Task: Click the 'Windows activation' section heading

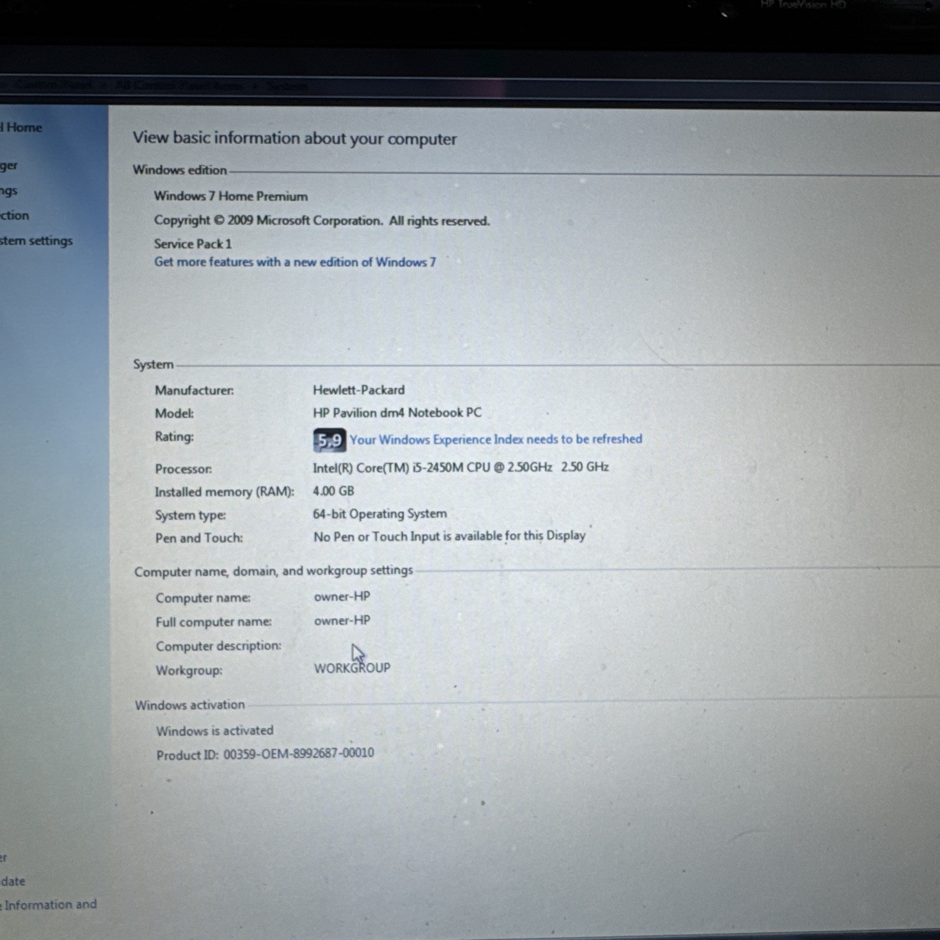Action: (x=190, y=705)
